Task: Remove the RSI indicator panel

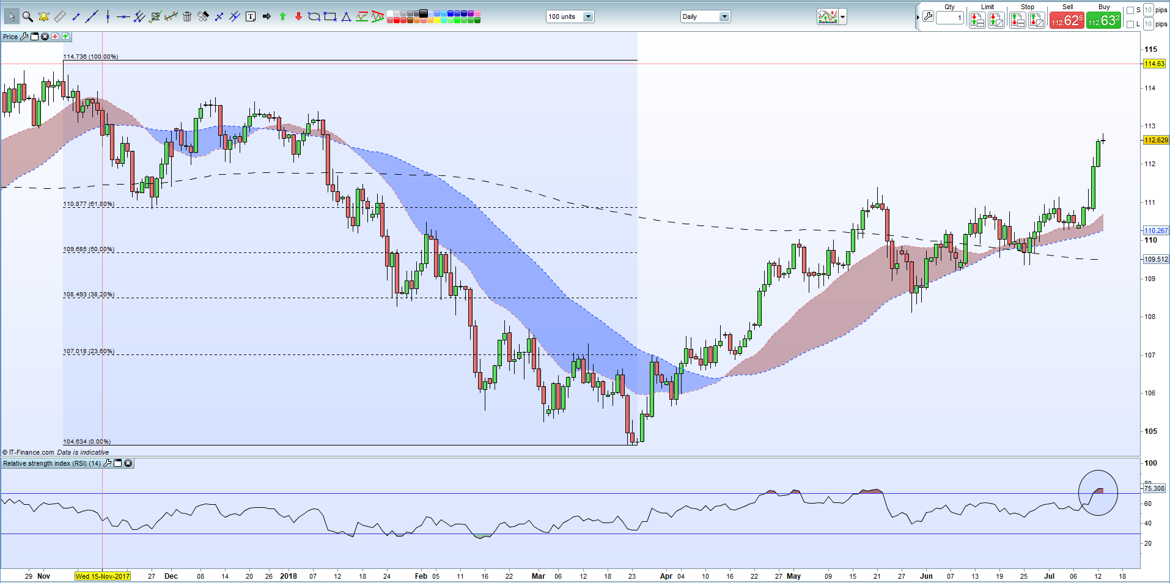Action: pos(128,463)
